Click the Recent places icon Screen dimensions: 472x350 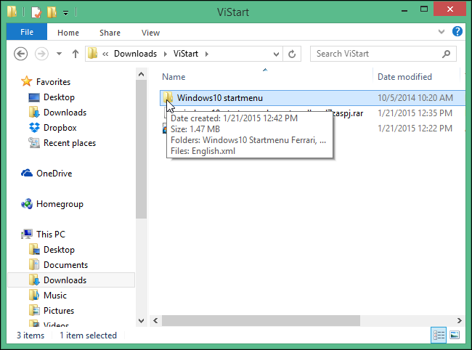click(x=34, y=142)
